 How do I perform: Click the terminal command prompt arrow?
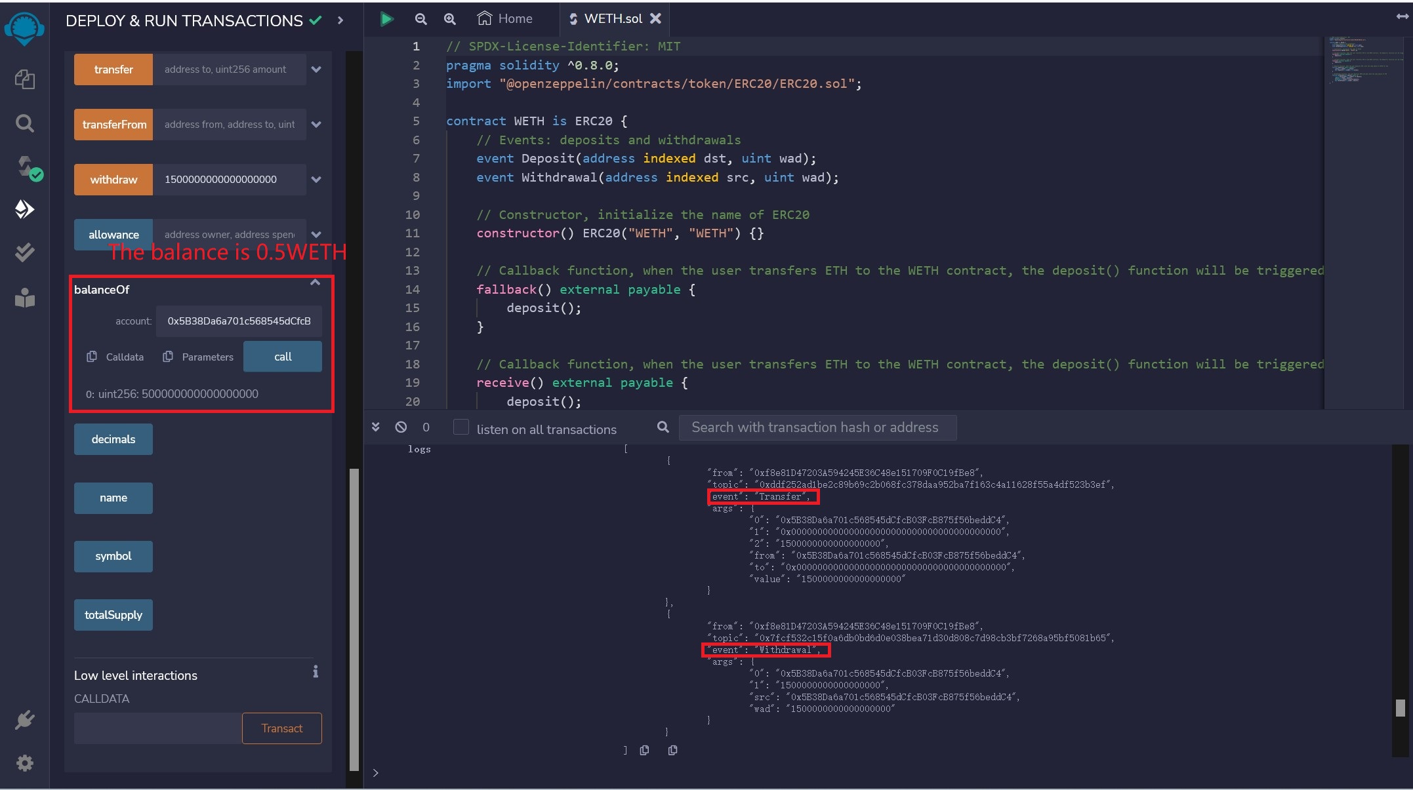[375, 773]
